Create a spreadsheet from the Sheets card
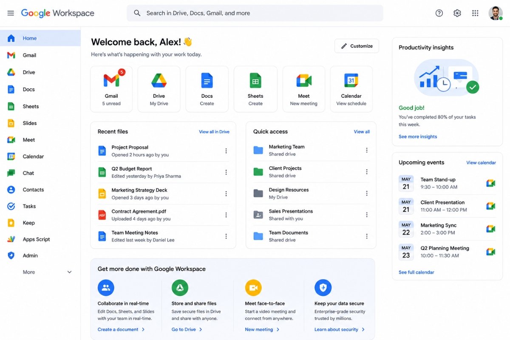 click(255, 89)
